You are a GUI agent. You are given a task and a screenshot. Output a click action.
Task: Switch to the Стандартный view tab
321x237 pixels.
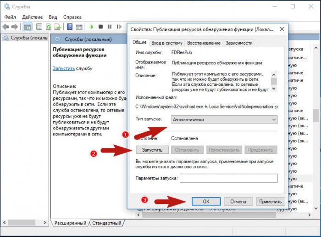click(107, 223)
